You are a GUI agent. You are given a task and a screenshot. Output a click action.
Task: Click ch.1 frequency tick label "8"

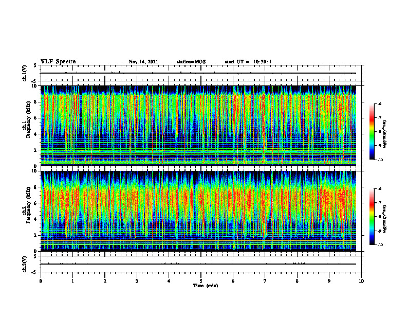[36, 102]
